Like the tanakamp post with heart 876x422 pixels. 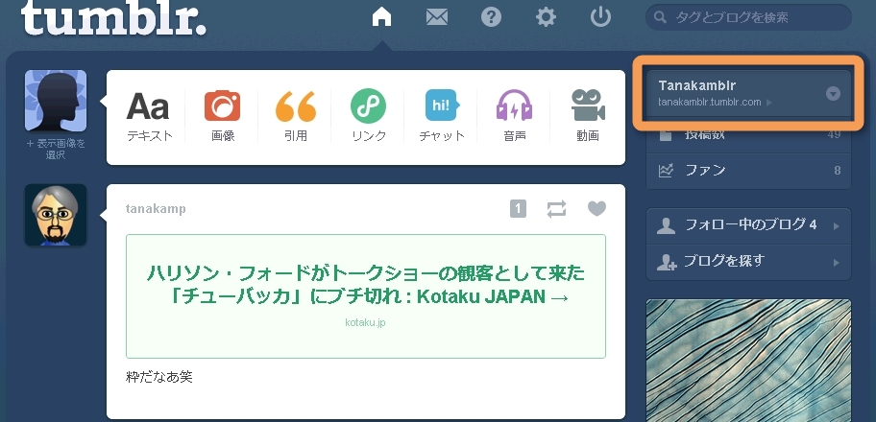click(x=596, y=209)
